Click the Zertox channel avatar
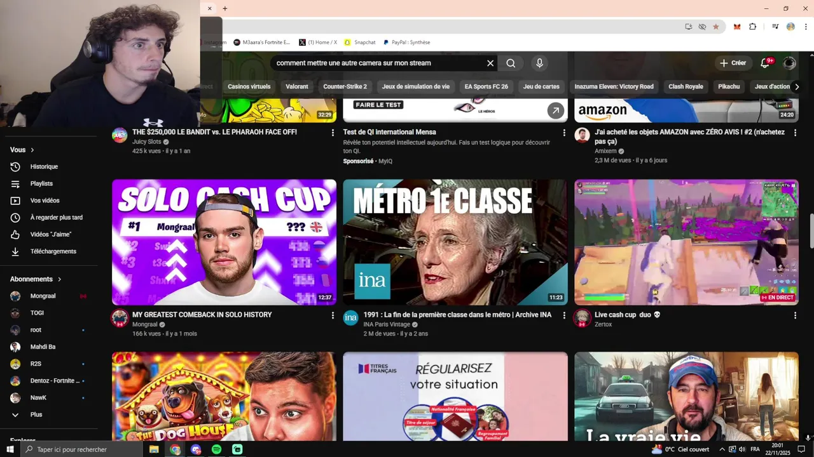The image size is (814, 457). [x=582, y=317]
